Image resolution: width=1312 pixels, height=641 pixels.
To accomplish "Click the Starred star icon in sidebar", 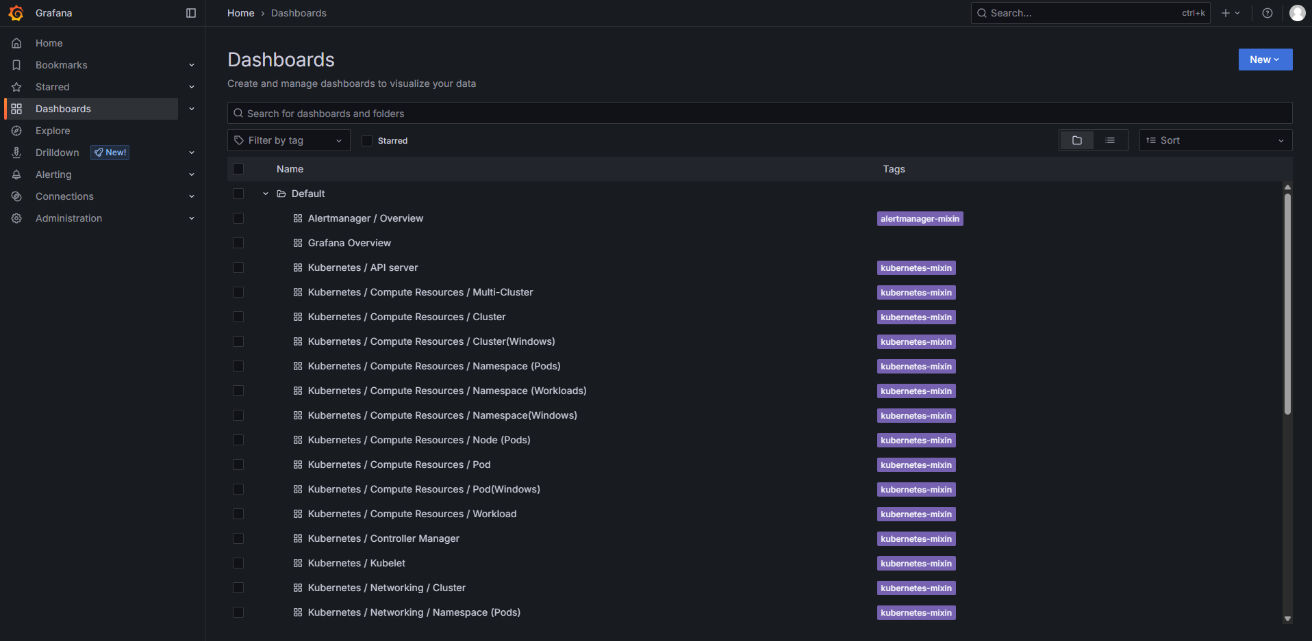I will (x=16, y=87).
